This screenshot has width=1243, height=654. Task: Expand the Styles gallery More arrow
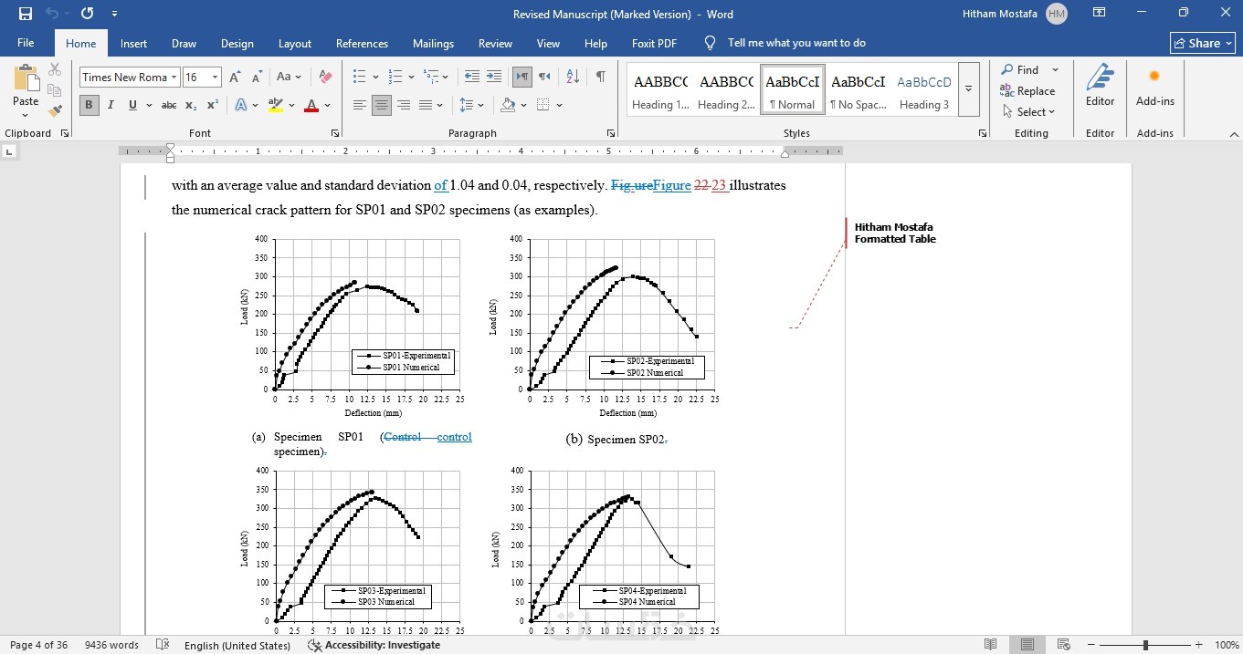(x=968, y=89)
